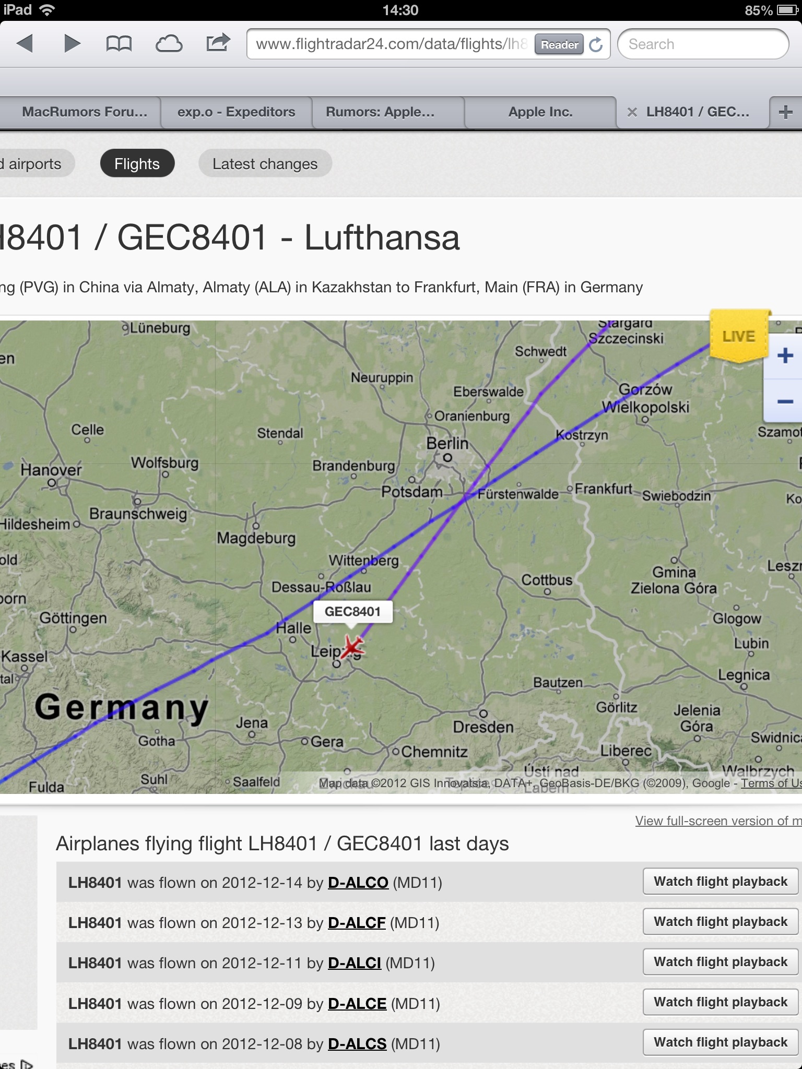Tap the 14:30 clock in status bar
This screenshot has width=802, height=1069.
coord(400,10)
